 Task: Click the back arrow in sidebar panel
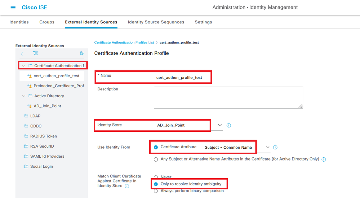pyautogui.click(x=22, y=54)
